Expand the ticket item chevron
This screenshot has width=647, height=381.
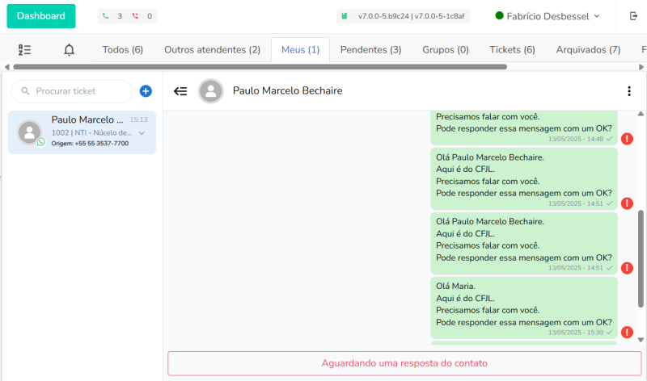click(x=142, y=132)
